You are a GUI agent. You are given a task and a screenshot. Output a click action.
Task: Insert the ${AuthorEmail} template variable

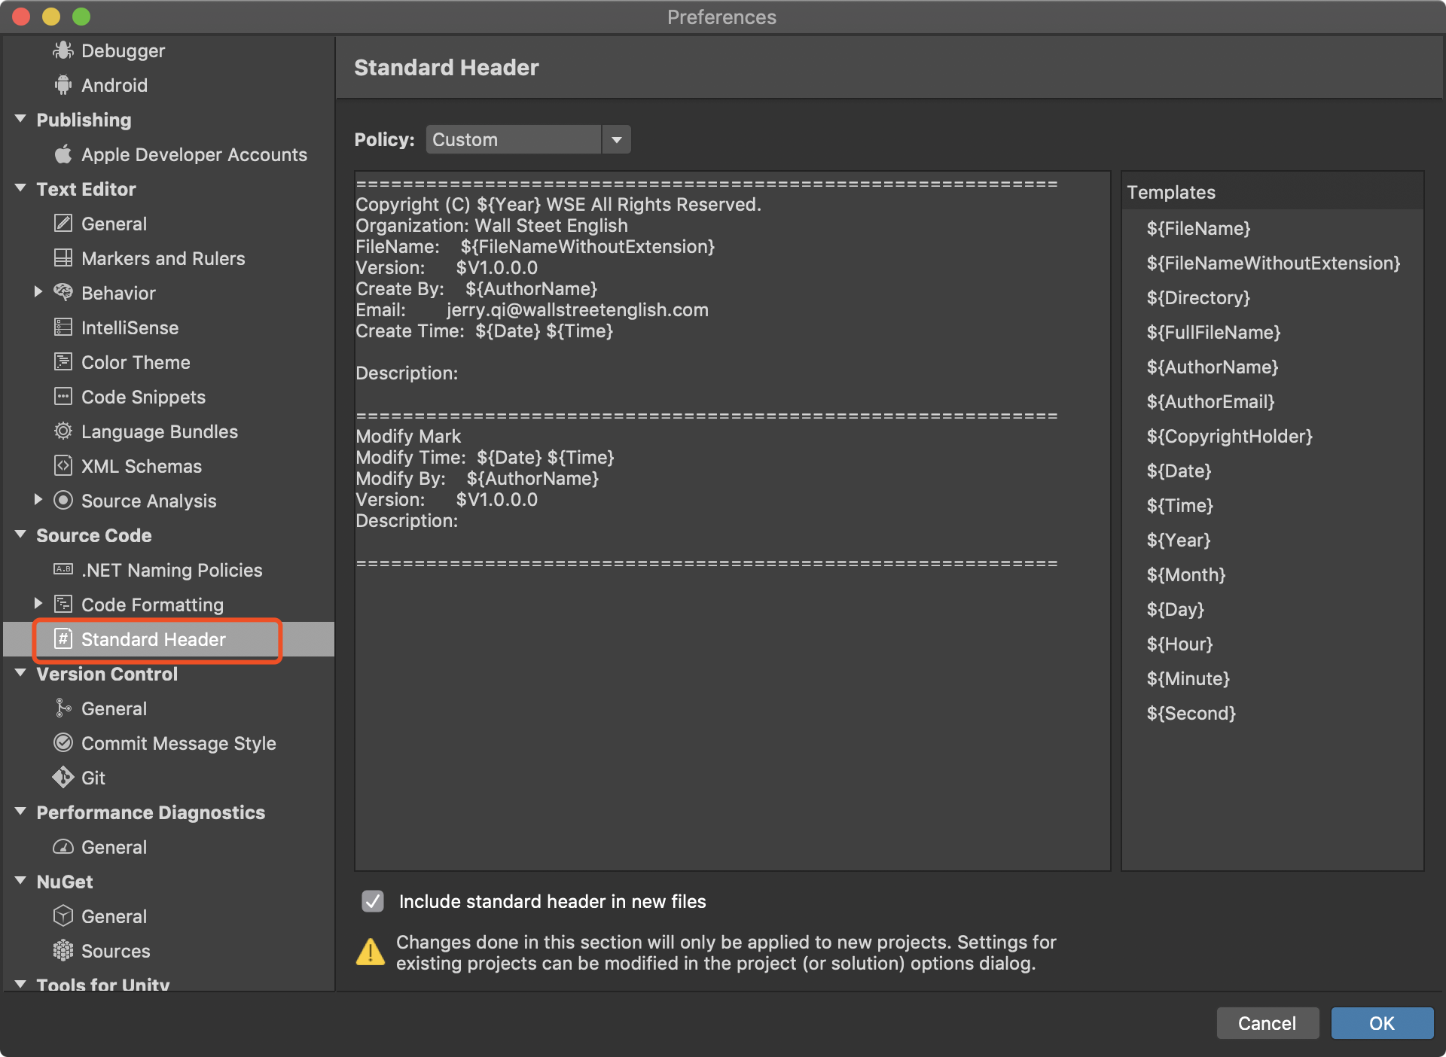(1210, 401)
